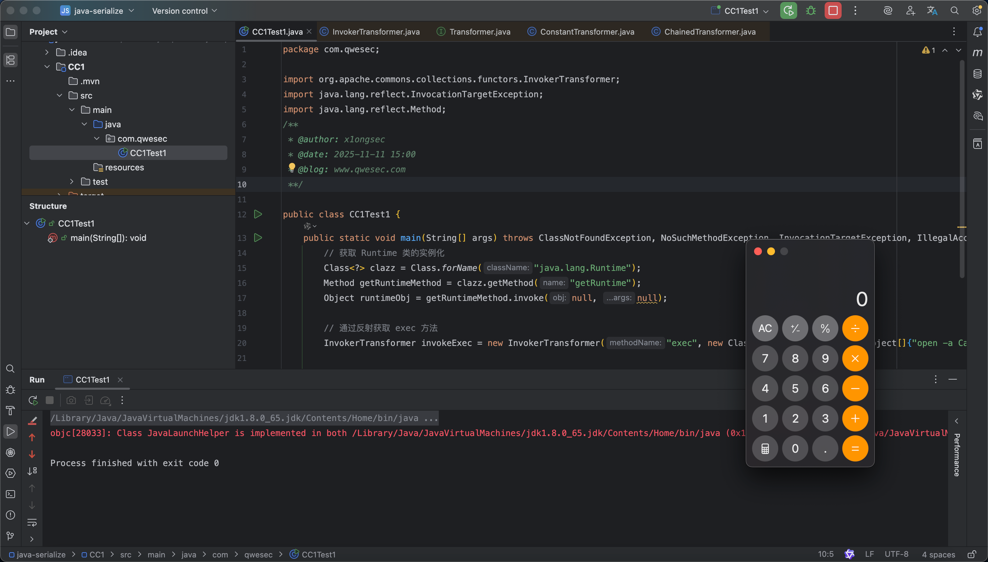Open the Structure tool window icon
988x562 pixels.
coord(10,60)
